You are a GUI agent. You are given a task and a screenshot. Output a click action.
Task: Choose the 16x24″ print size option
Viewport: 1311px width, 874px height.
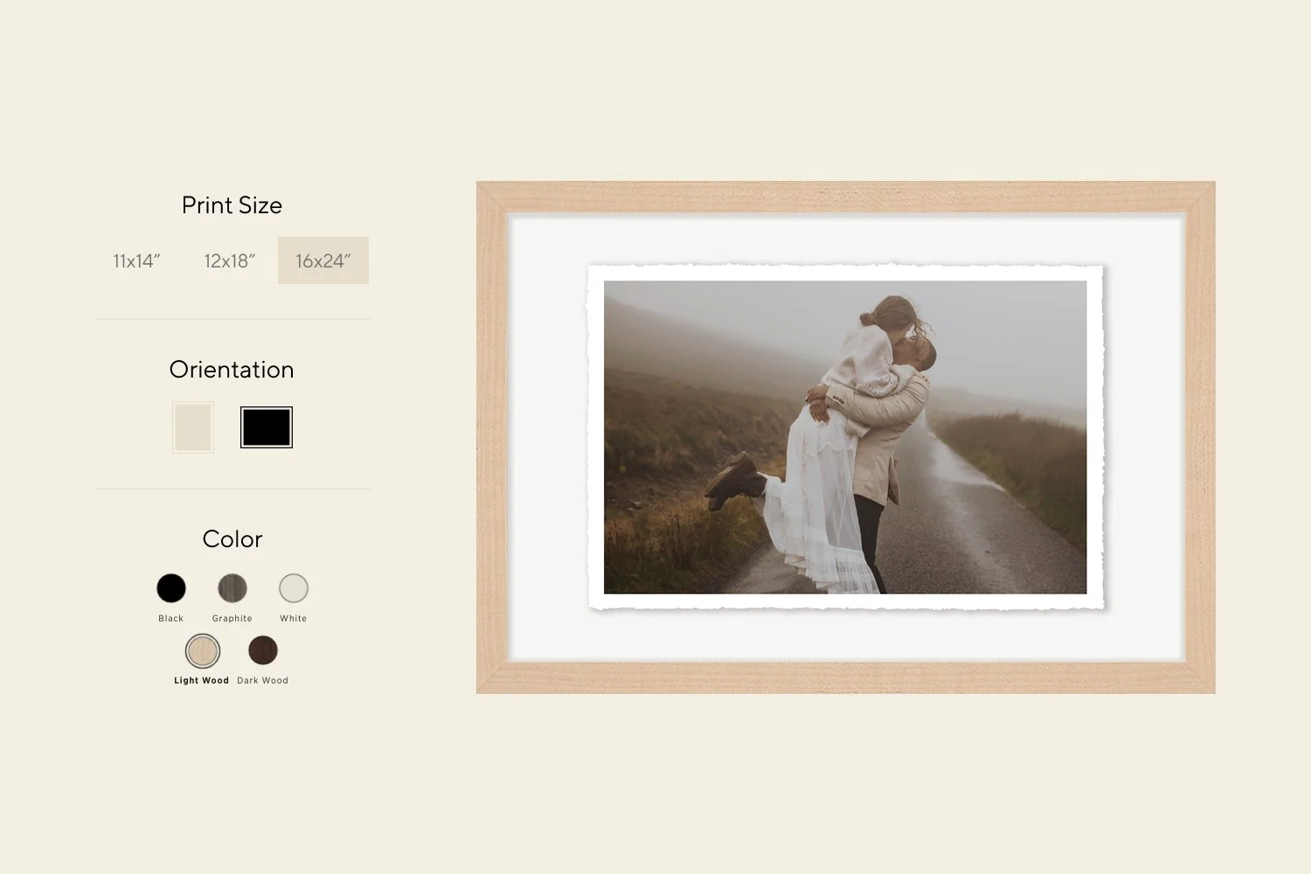[323, 260]
